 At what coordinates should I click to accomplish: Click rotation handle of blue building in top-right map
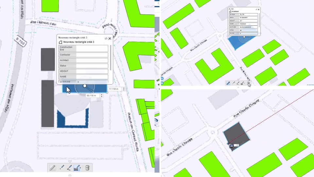click(244, 37)
